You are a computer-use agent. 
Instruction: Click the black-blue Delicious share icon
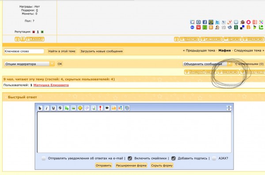(x=242, y=27)
